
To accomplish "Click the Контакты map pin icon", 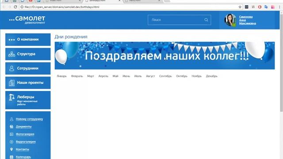I will tap(11, 149).
